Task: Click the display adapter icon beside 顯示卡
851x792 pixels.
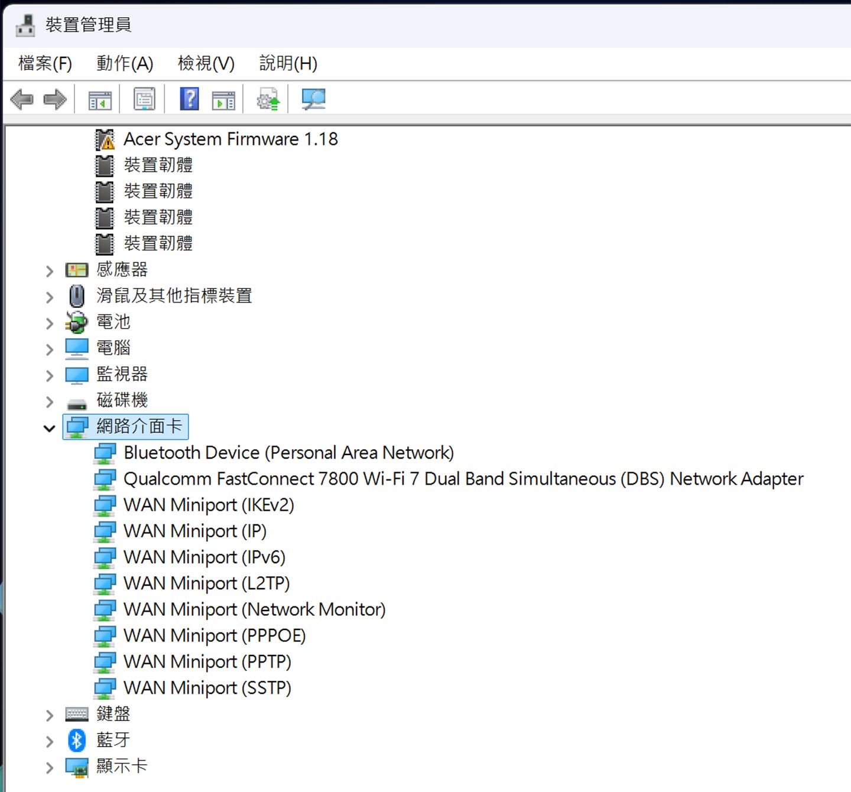Action: (x=77, y=767)
